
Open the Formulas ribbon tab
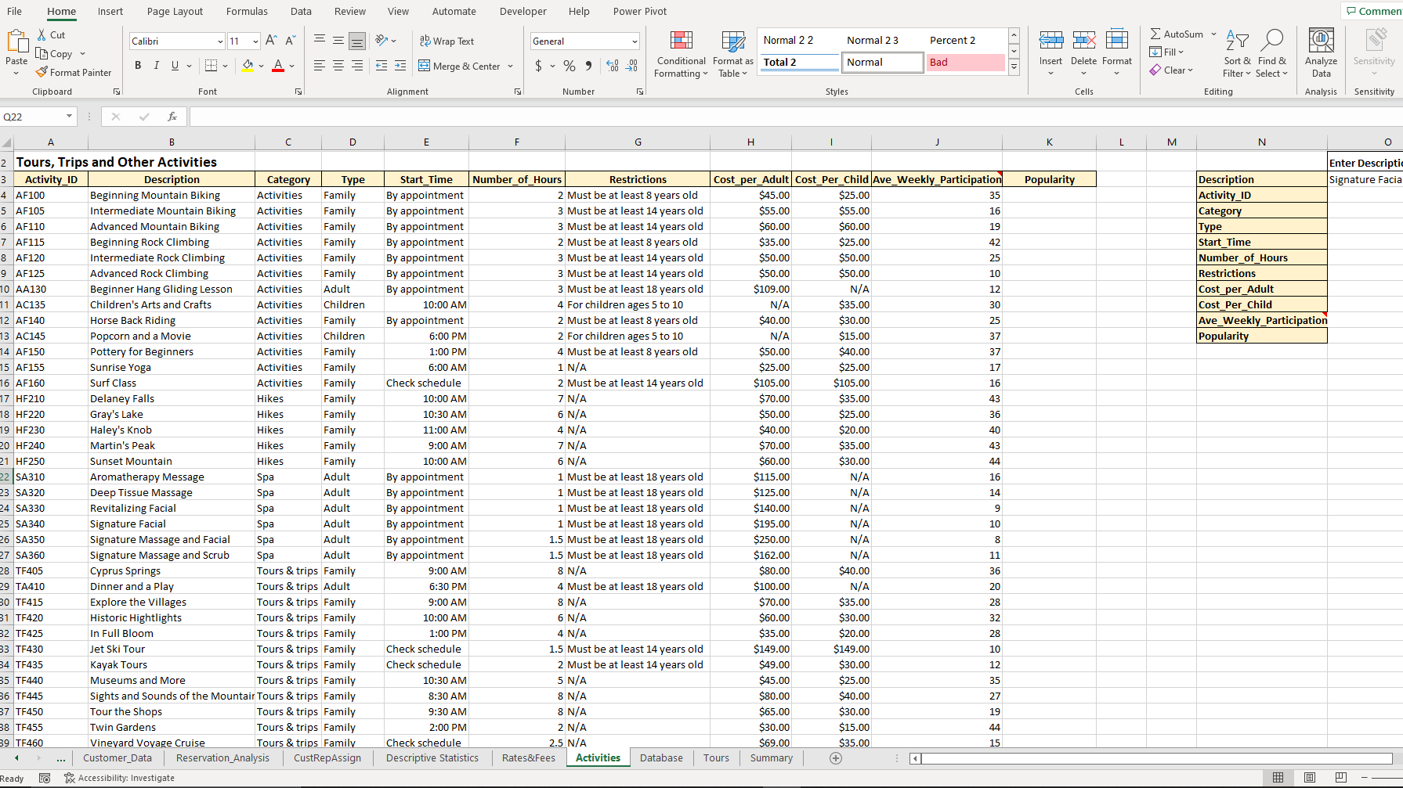pos(247,11)
